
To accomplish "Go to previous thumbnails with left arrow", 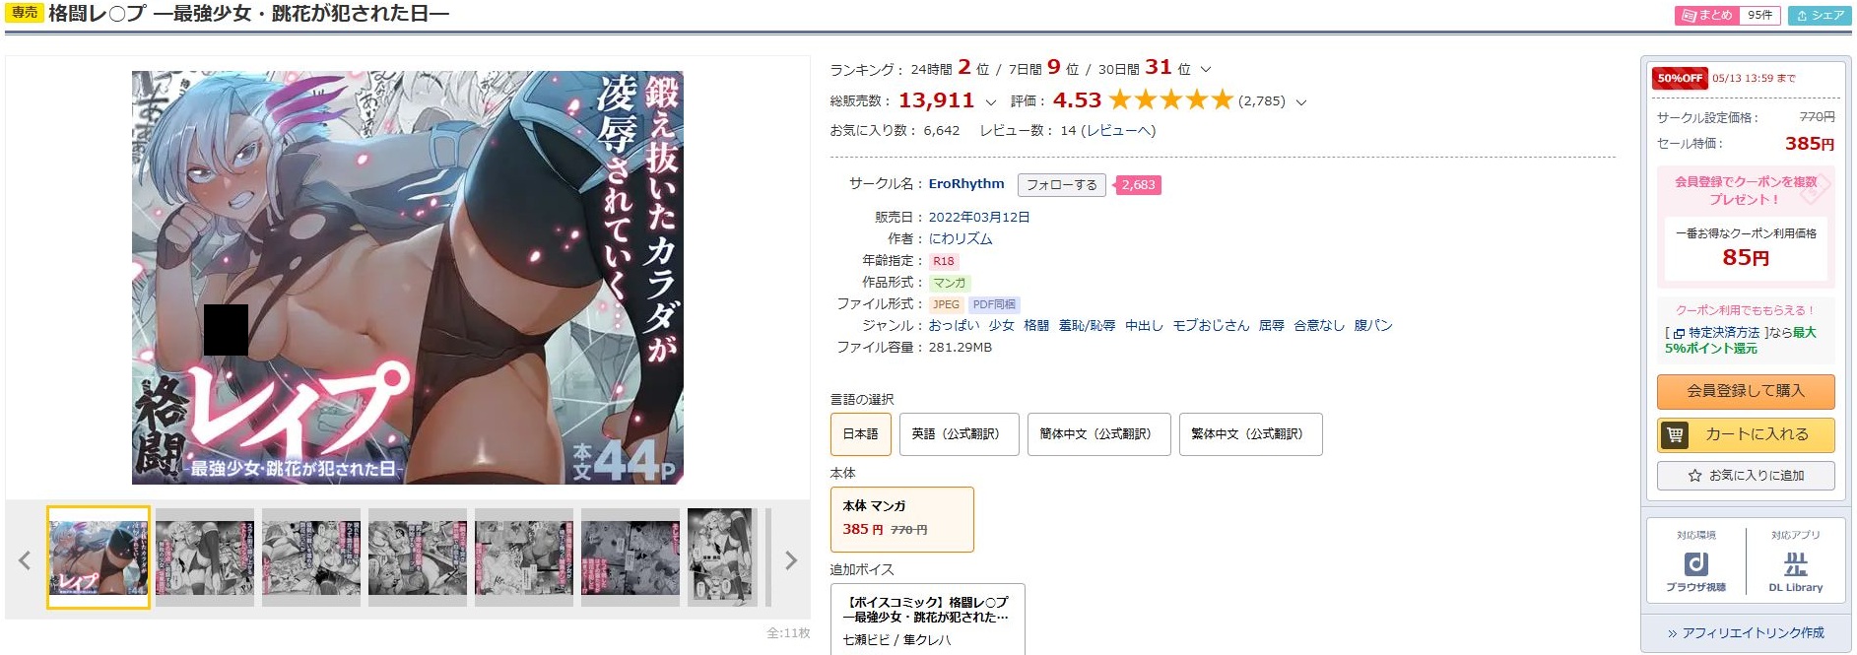I will coord(25,560).
